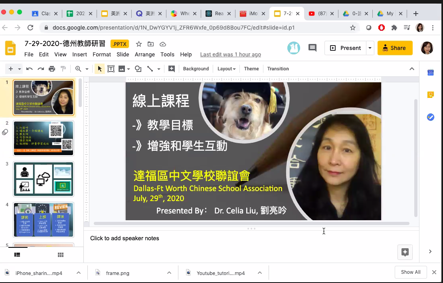Screen dimensions: 443x283
Task: Switch to the YouTube browser tab
Action: coord(321,12)
